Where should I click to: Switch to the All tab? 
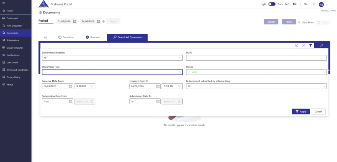point(45,37)
